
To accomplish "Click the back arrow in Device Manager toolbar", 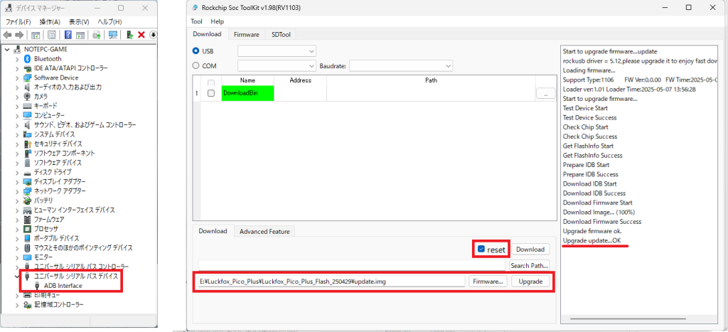I will point(9,35).
